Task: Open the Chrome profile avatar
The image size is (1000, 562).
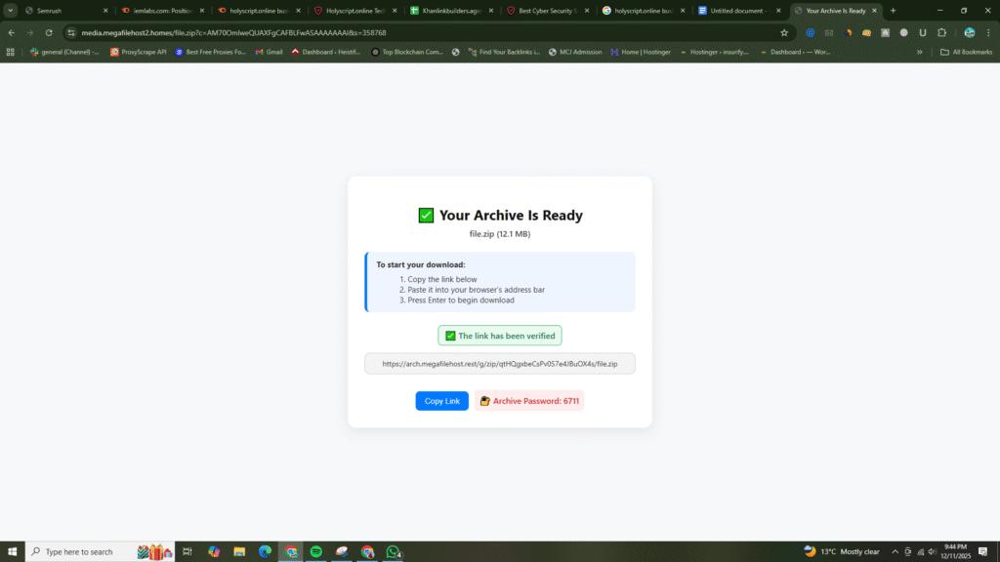Action: (x=968, y=32)
